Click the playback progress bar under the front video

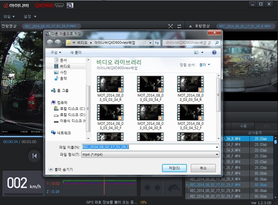(x=22, y=137)
